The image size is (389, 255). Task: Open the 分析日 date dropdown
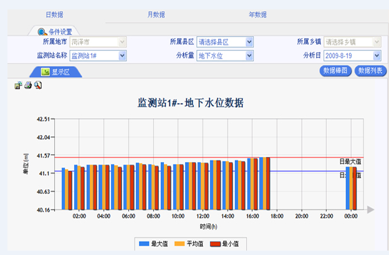point(377,55)
